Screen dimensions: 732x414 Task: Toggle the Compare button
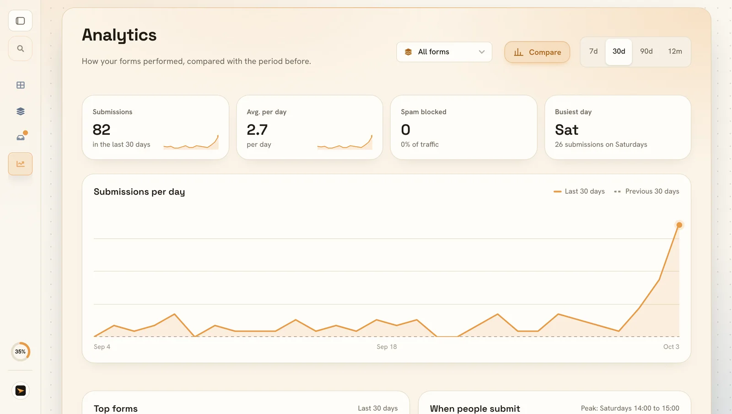(537, 52)
